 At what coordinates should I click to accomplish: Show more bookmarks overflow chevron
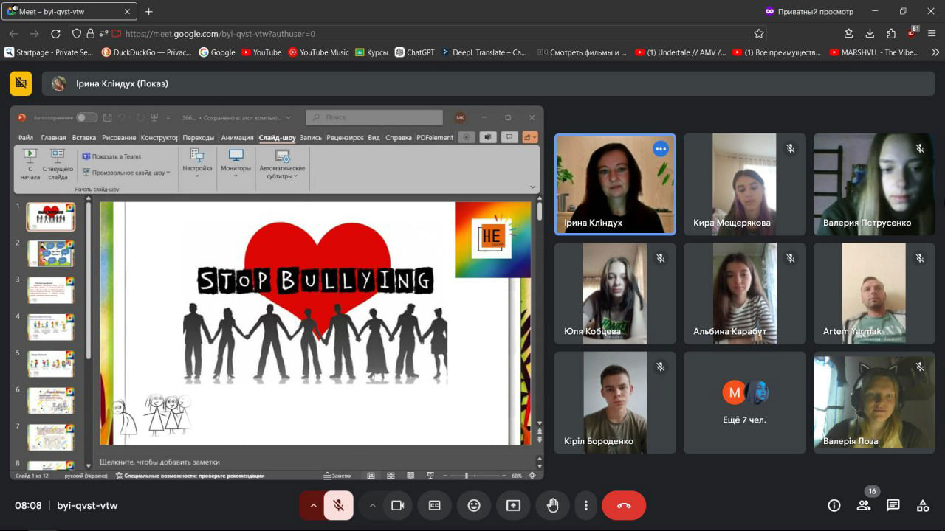tap(935, 52)
